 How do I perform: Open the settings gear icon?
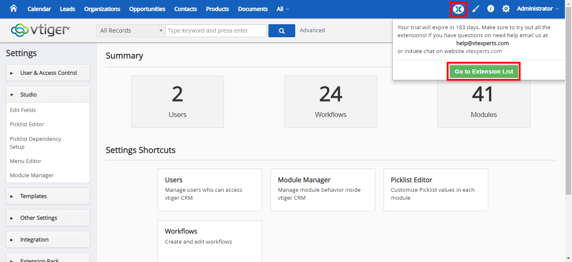(x=506, y=9)
